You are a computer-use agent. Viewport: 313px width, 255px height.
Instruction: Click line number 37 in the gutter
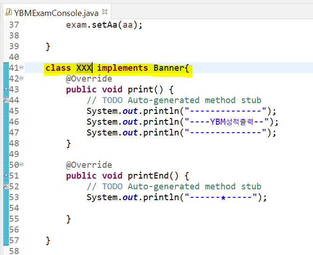14,25
